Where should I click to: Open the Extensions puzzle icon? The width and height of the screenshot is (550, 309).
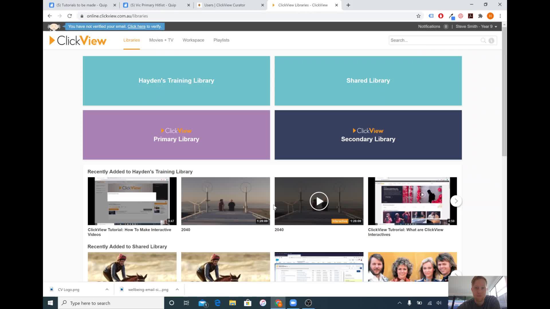point(480,16)
